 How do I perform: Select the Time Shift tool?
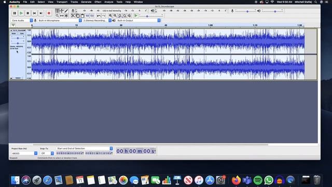62,16
